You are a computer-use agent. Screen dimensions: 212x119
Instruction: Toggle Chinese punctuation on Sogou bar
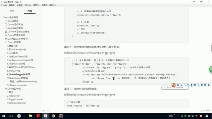click(x=185, y=85)
